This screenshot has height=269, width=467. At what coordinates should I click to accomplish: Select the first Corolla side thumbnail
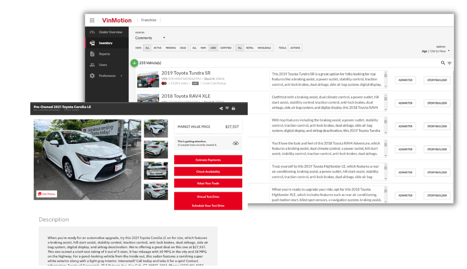pos(156,129)
